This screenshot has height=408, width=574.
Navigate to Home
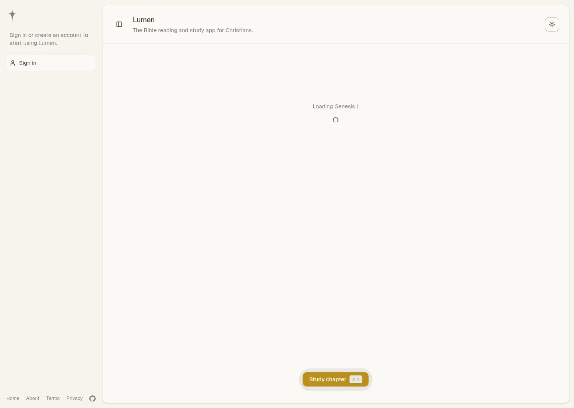(13, 398)
